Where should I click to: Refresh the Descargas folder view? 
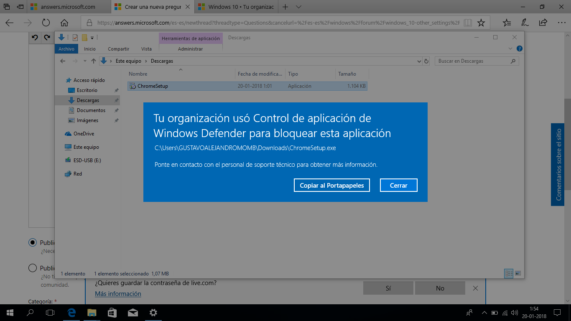(426, 61)
